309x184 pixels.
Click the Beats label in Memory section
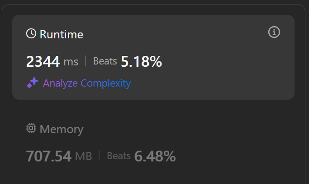tap(119, 156)
